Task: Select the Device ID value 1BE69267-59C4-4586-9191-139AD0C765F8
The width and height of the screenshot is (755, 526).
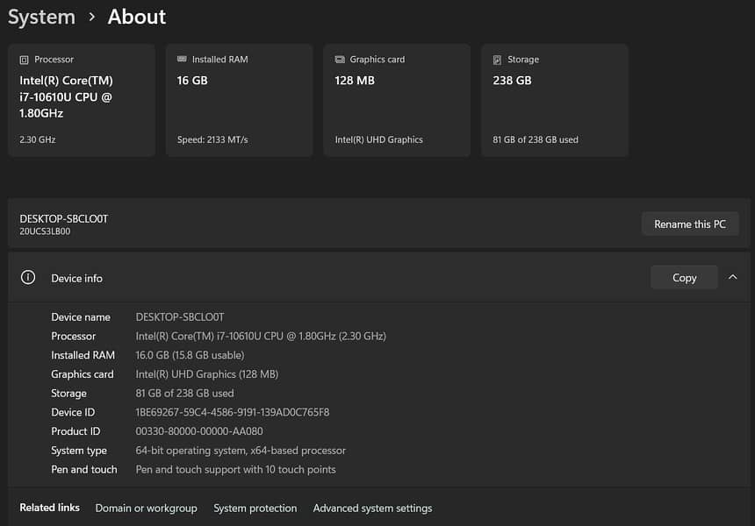Action: click(233, 412)
